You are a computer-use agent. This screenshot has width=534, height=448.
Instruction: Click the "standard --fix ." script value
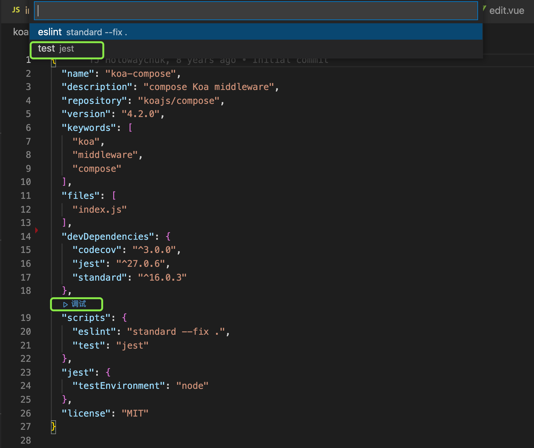tap(176, 332)
